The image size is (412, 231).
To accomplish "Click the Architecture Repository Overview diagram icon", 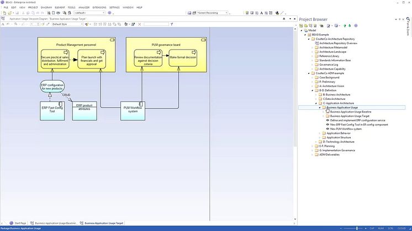I will (x=317, y=43).
